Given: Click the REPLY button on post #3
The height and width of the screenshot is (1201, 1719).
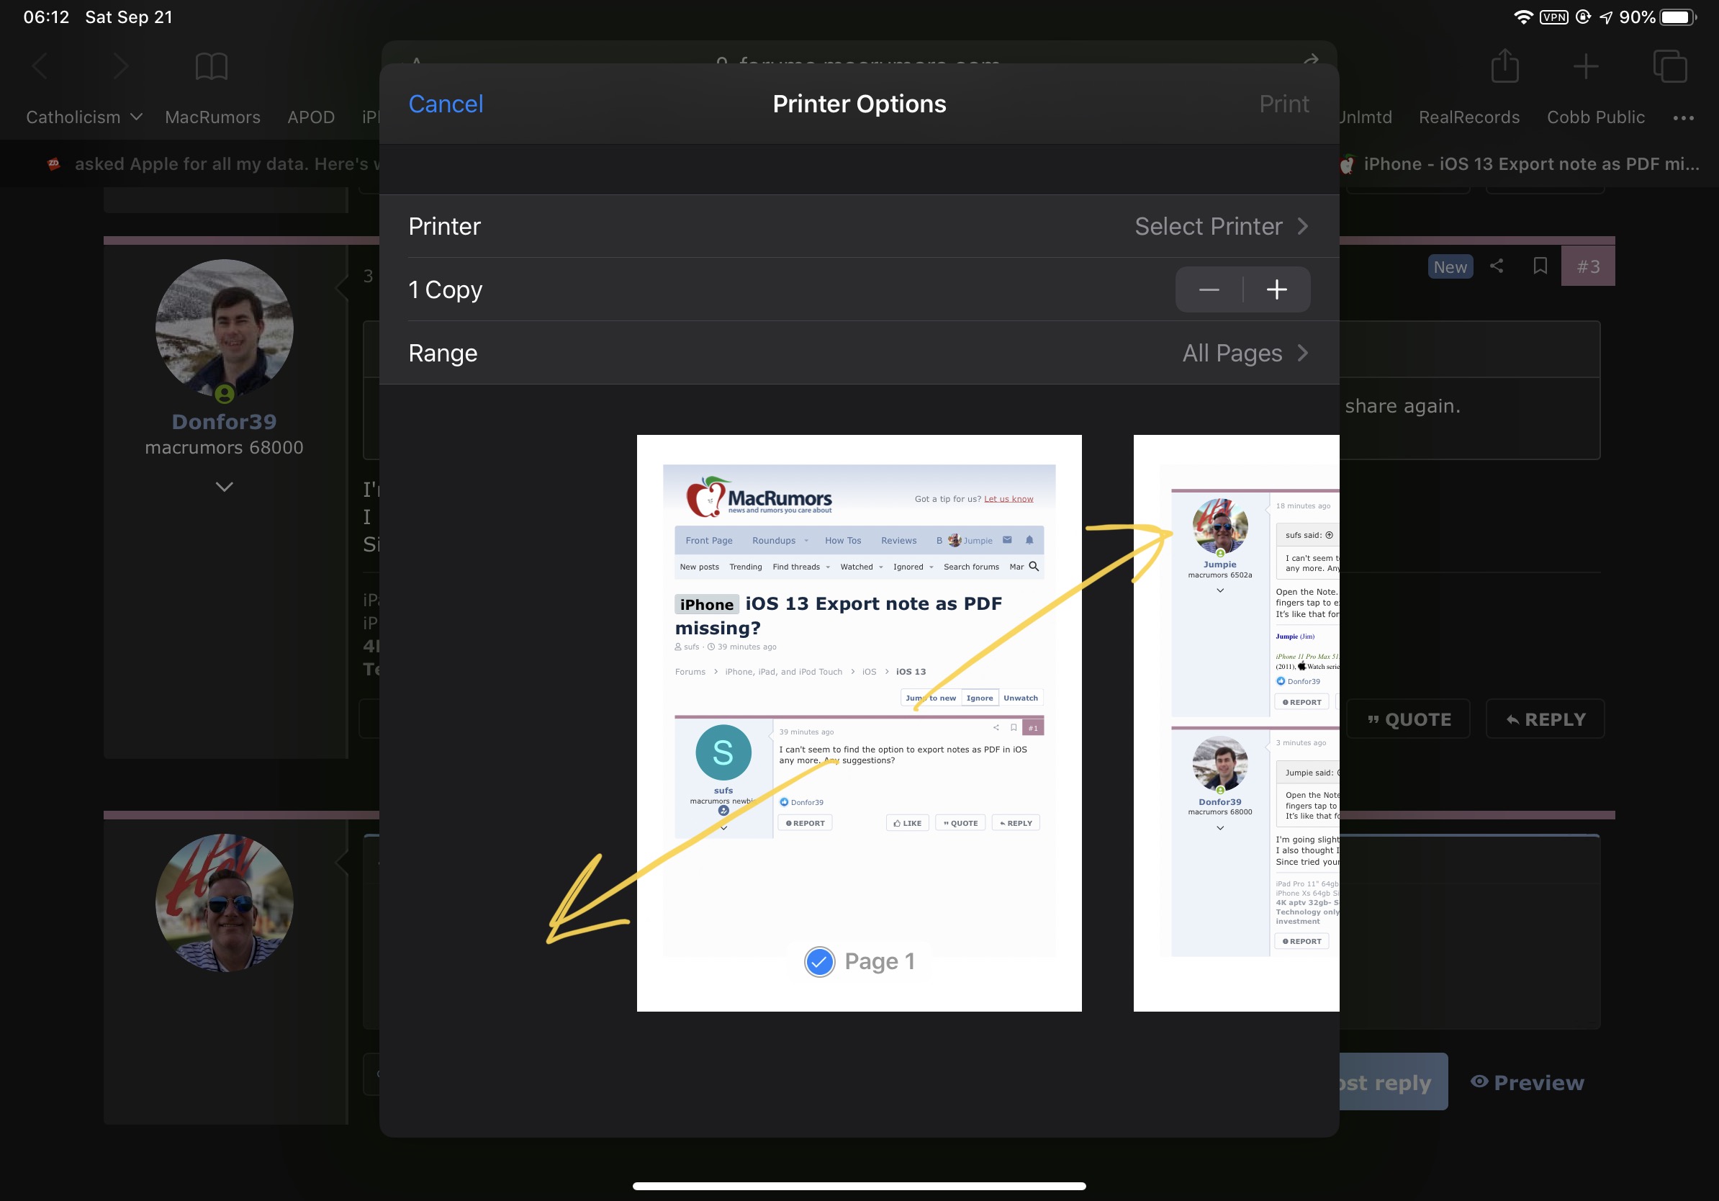Looking at the screenshot, I should (1545, 719).
